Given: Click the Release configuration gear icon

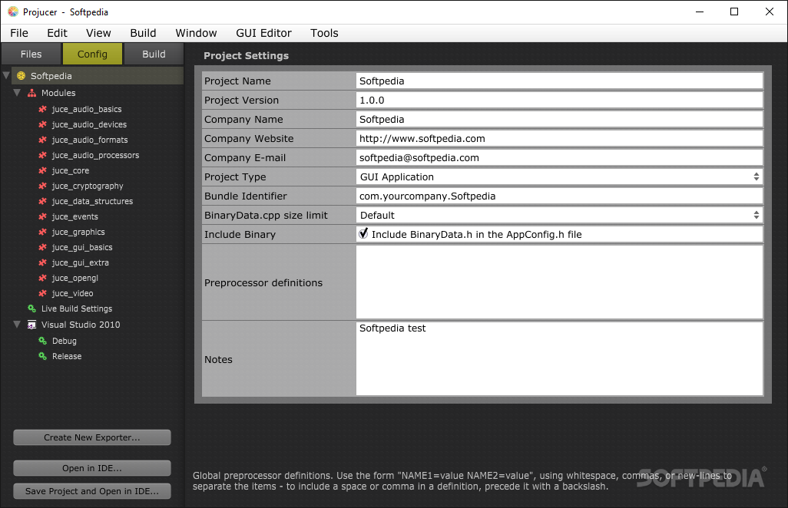Looking at the screenshot, I should (43, 356).
